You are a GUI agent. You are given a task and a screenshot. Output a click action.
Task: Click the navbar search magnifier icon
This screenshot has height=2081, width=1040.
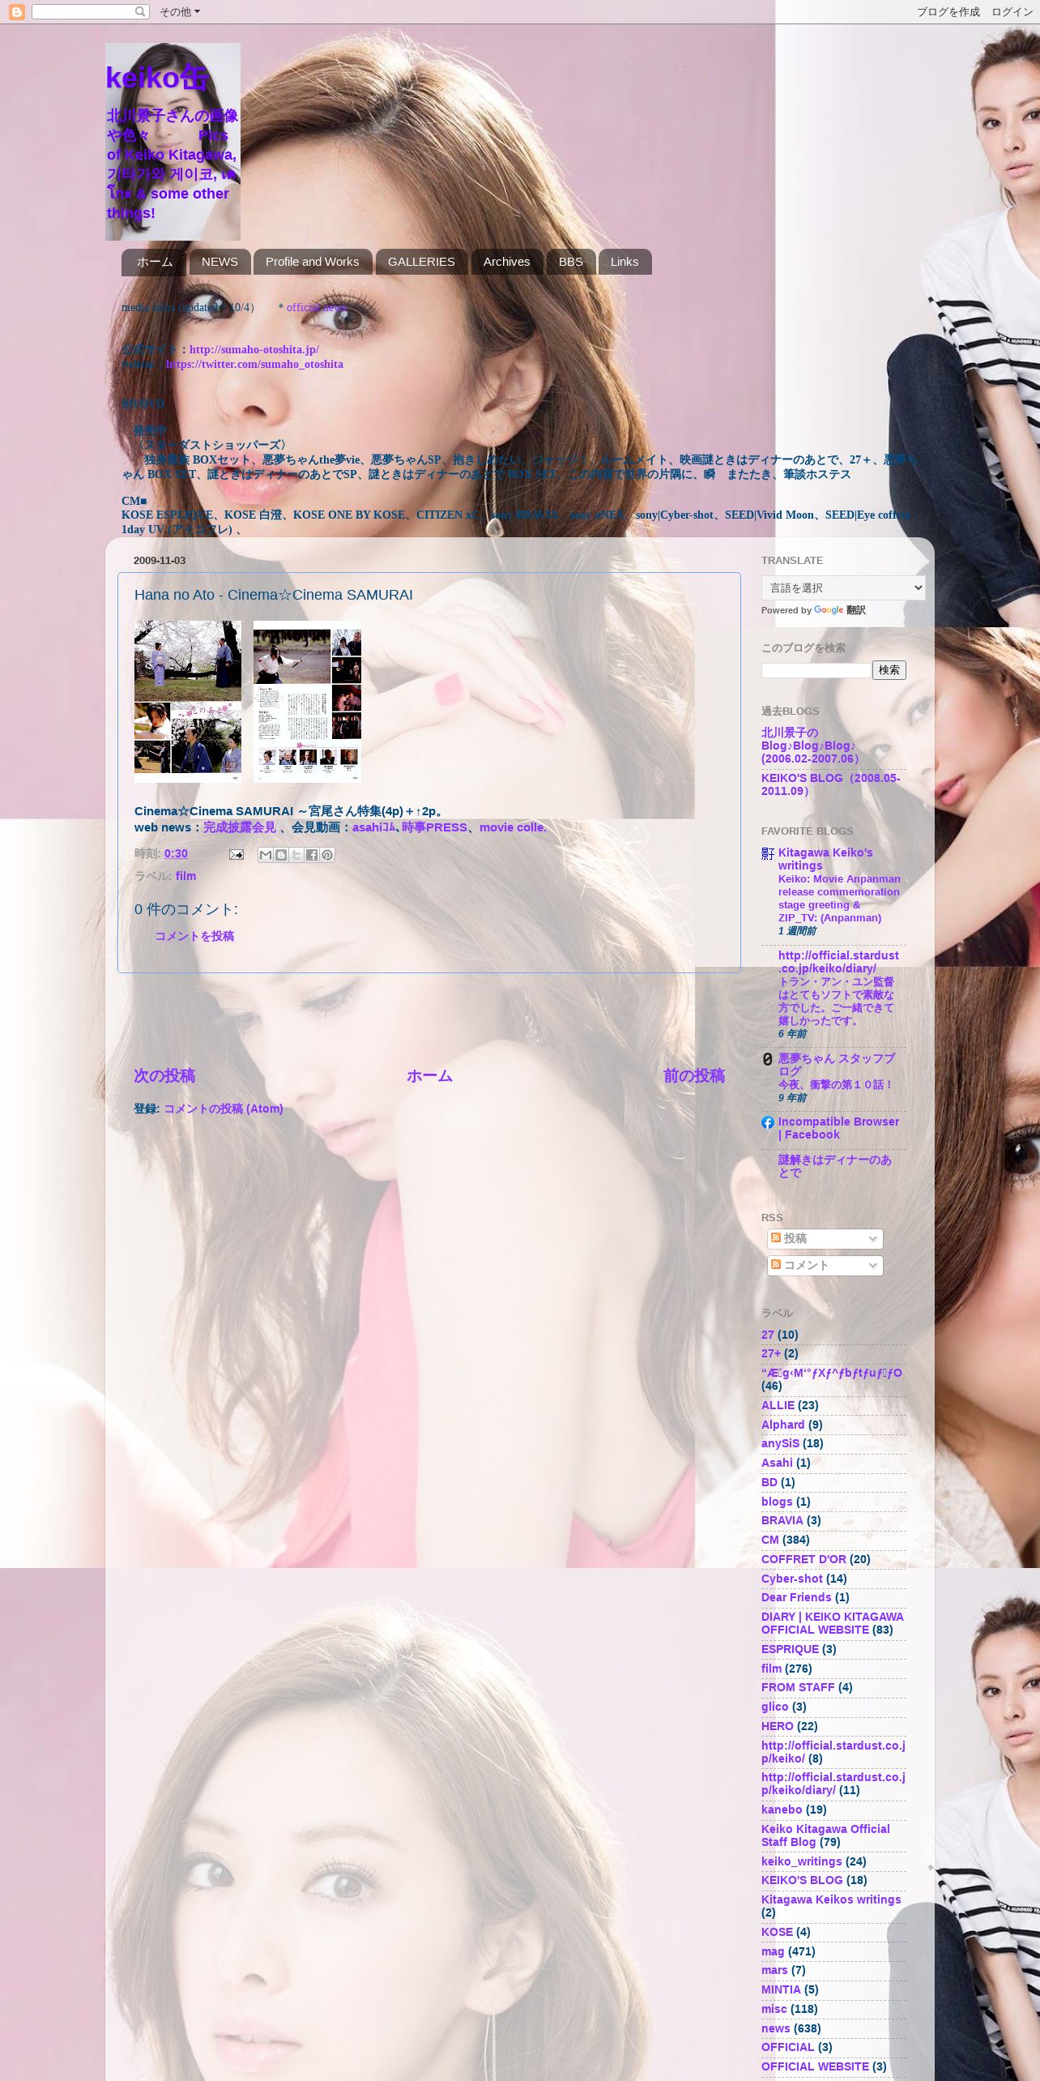(x=140, y=11)
